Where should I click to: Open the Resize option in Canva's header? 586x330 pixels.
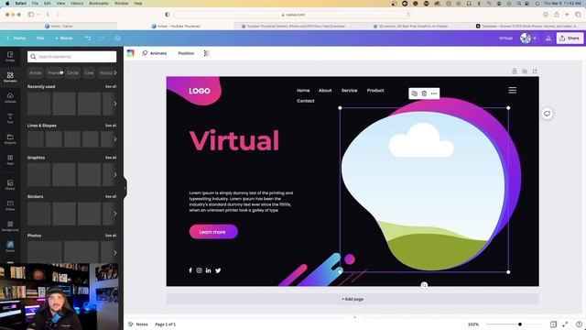(x=64, y=38)
